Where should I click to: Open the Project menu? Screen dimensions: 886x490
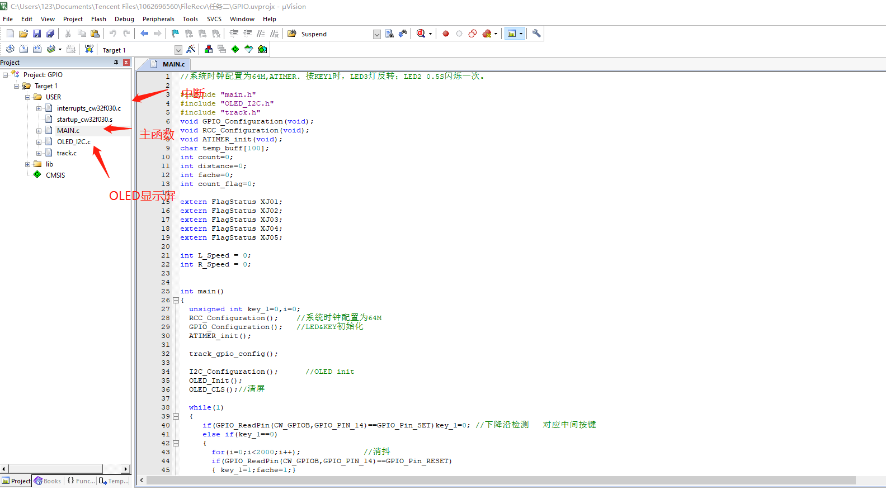(73, 19)
